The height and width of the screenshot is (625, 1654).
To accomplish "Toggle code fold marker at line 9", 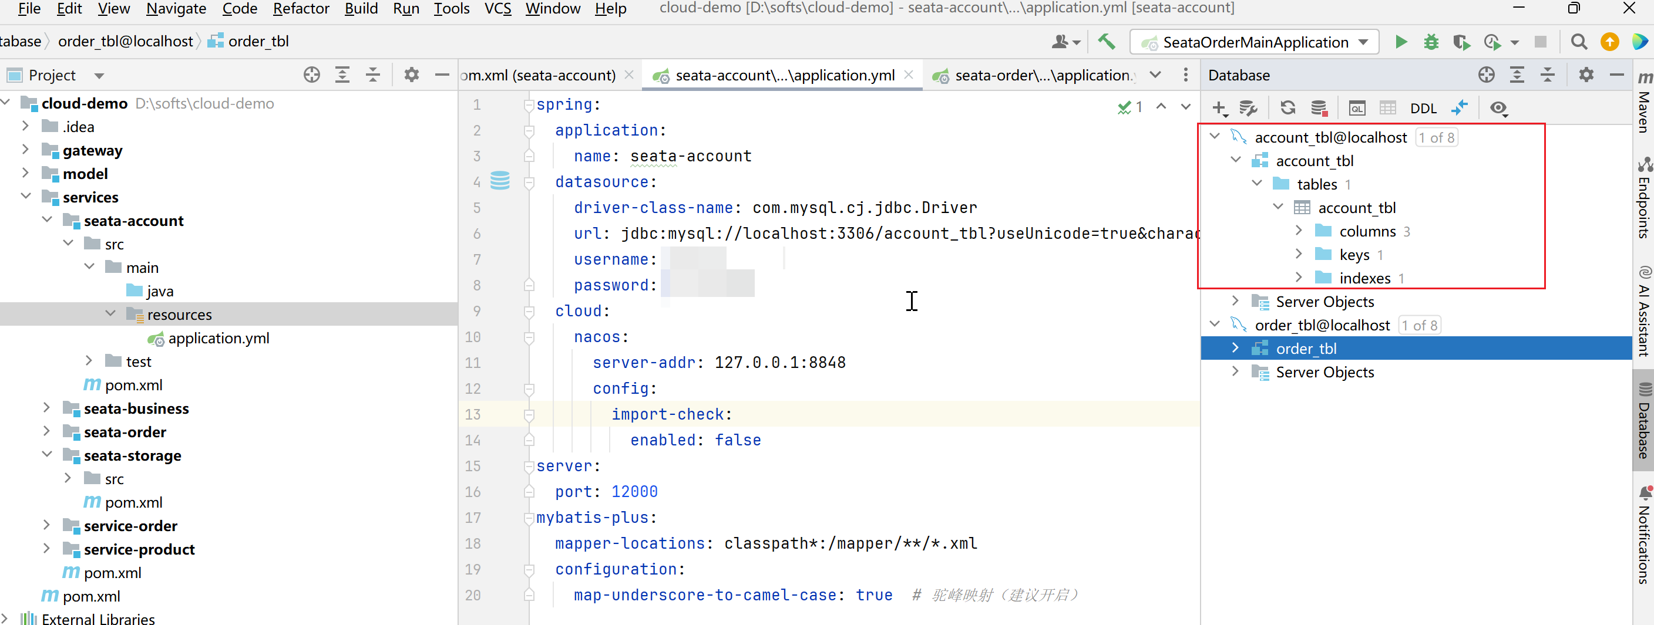I will tap(529, 311).
